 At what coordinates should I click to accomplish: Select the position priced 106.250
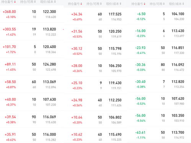95,68
